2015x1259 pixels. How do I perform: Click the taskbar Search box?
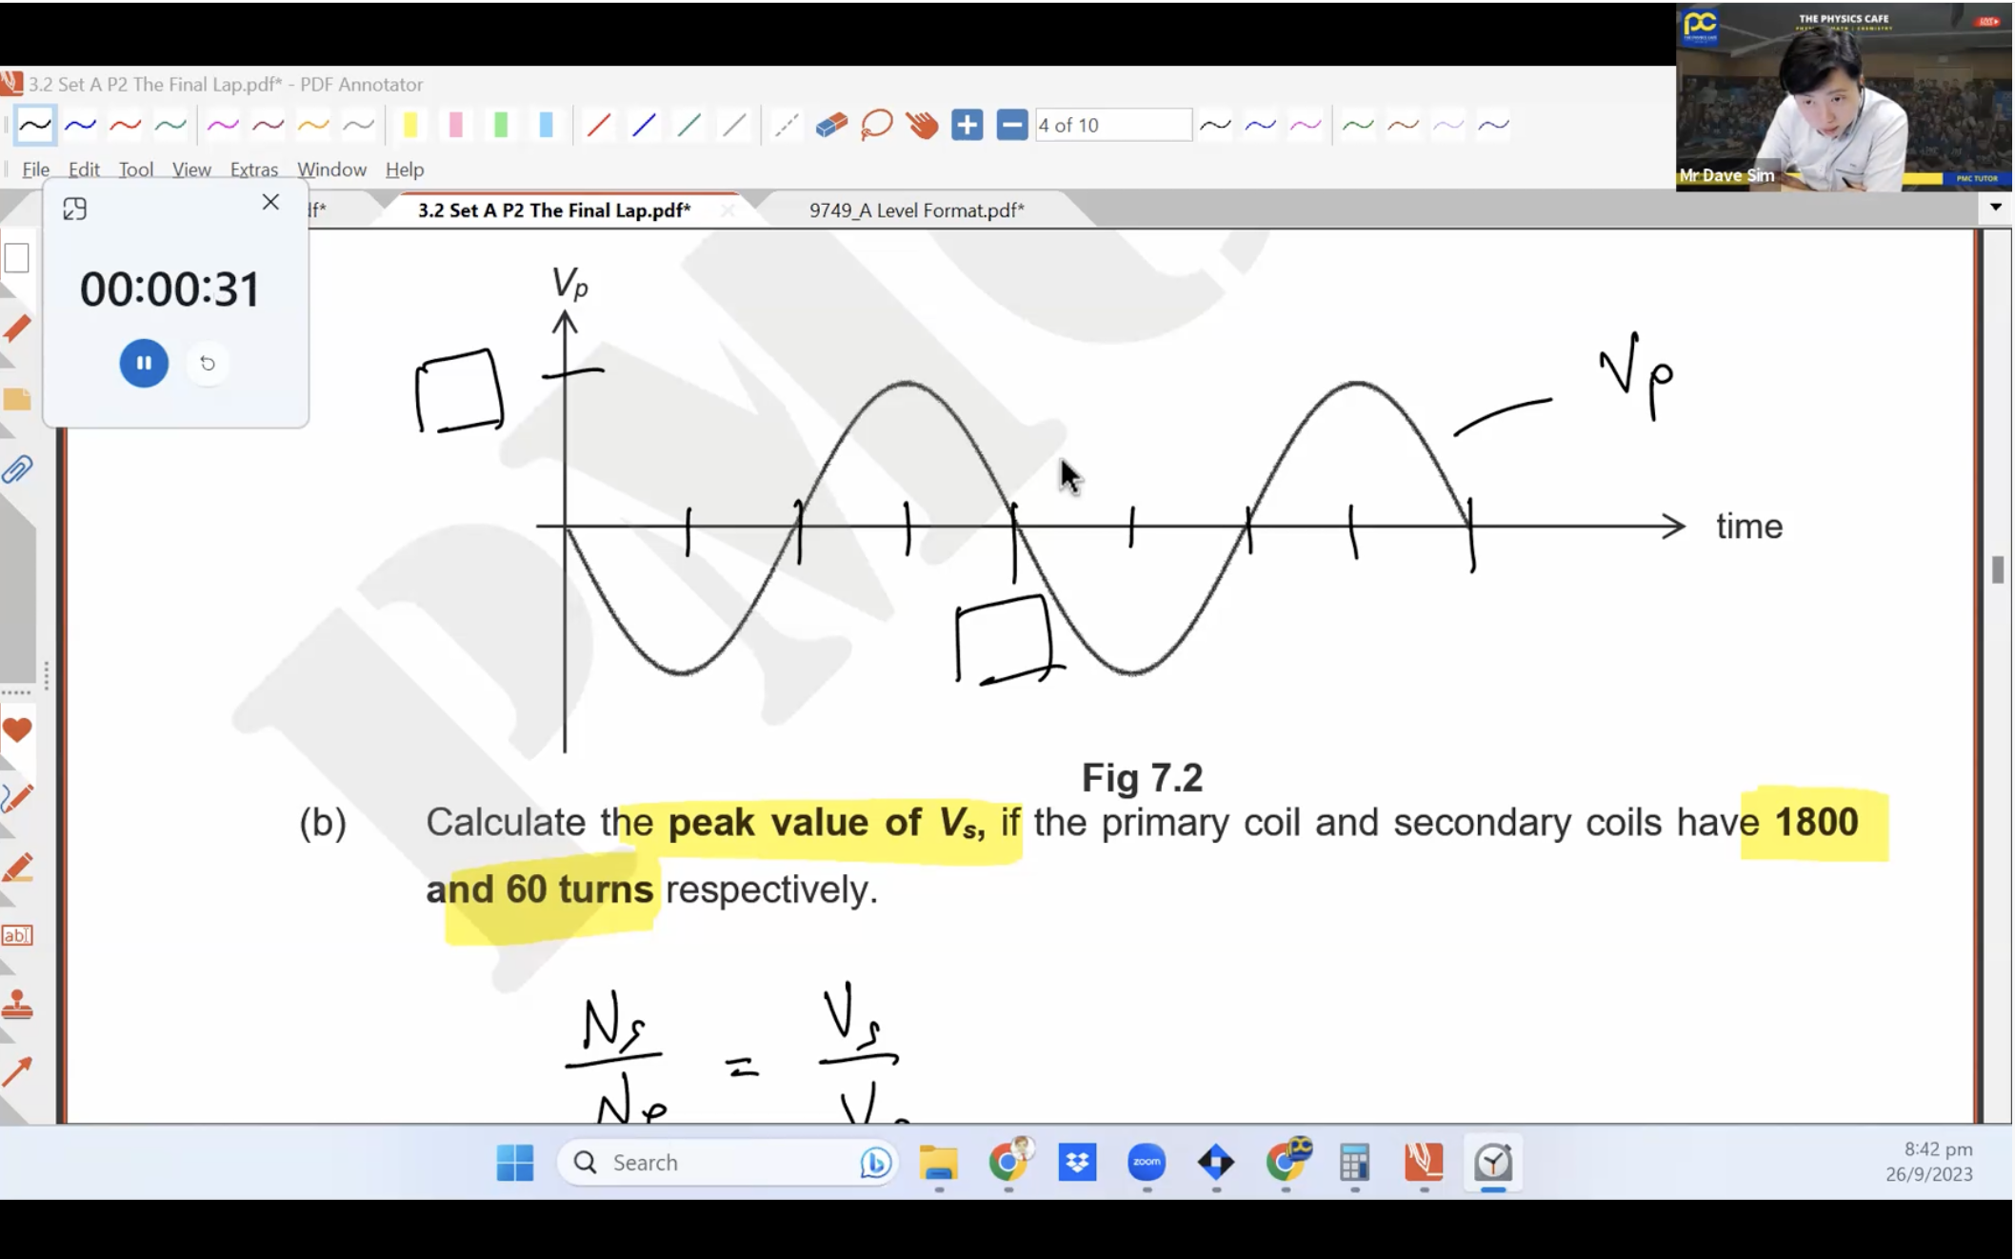(x=728, y=1163)
